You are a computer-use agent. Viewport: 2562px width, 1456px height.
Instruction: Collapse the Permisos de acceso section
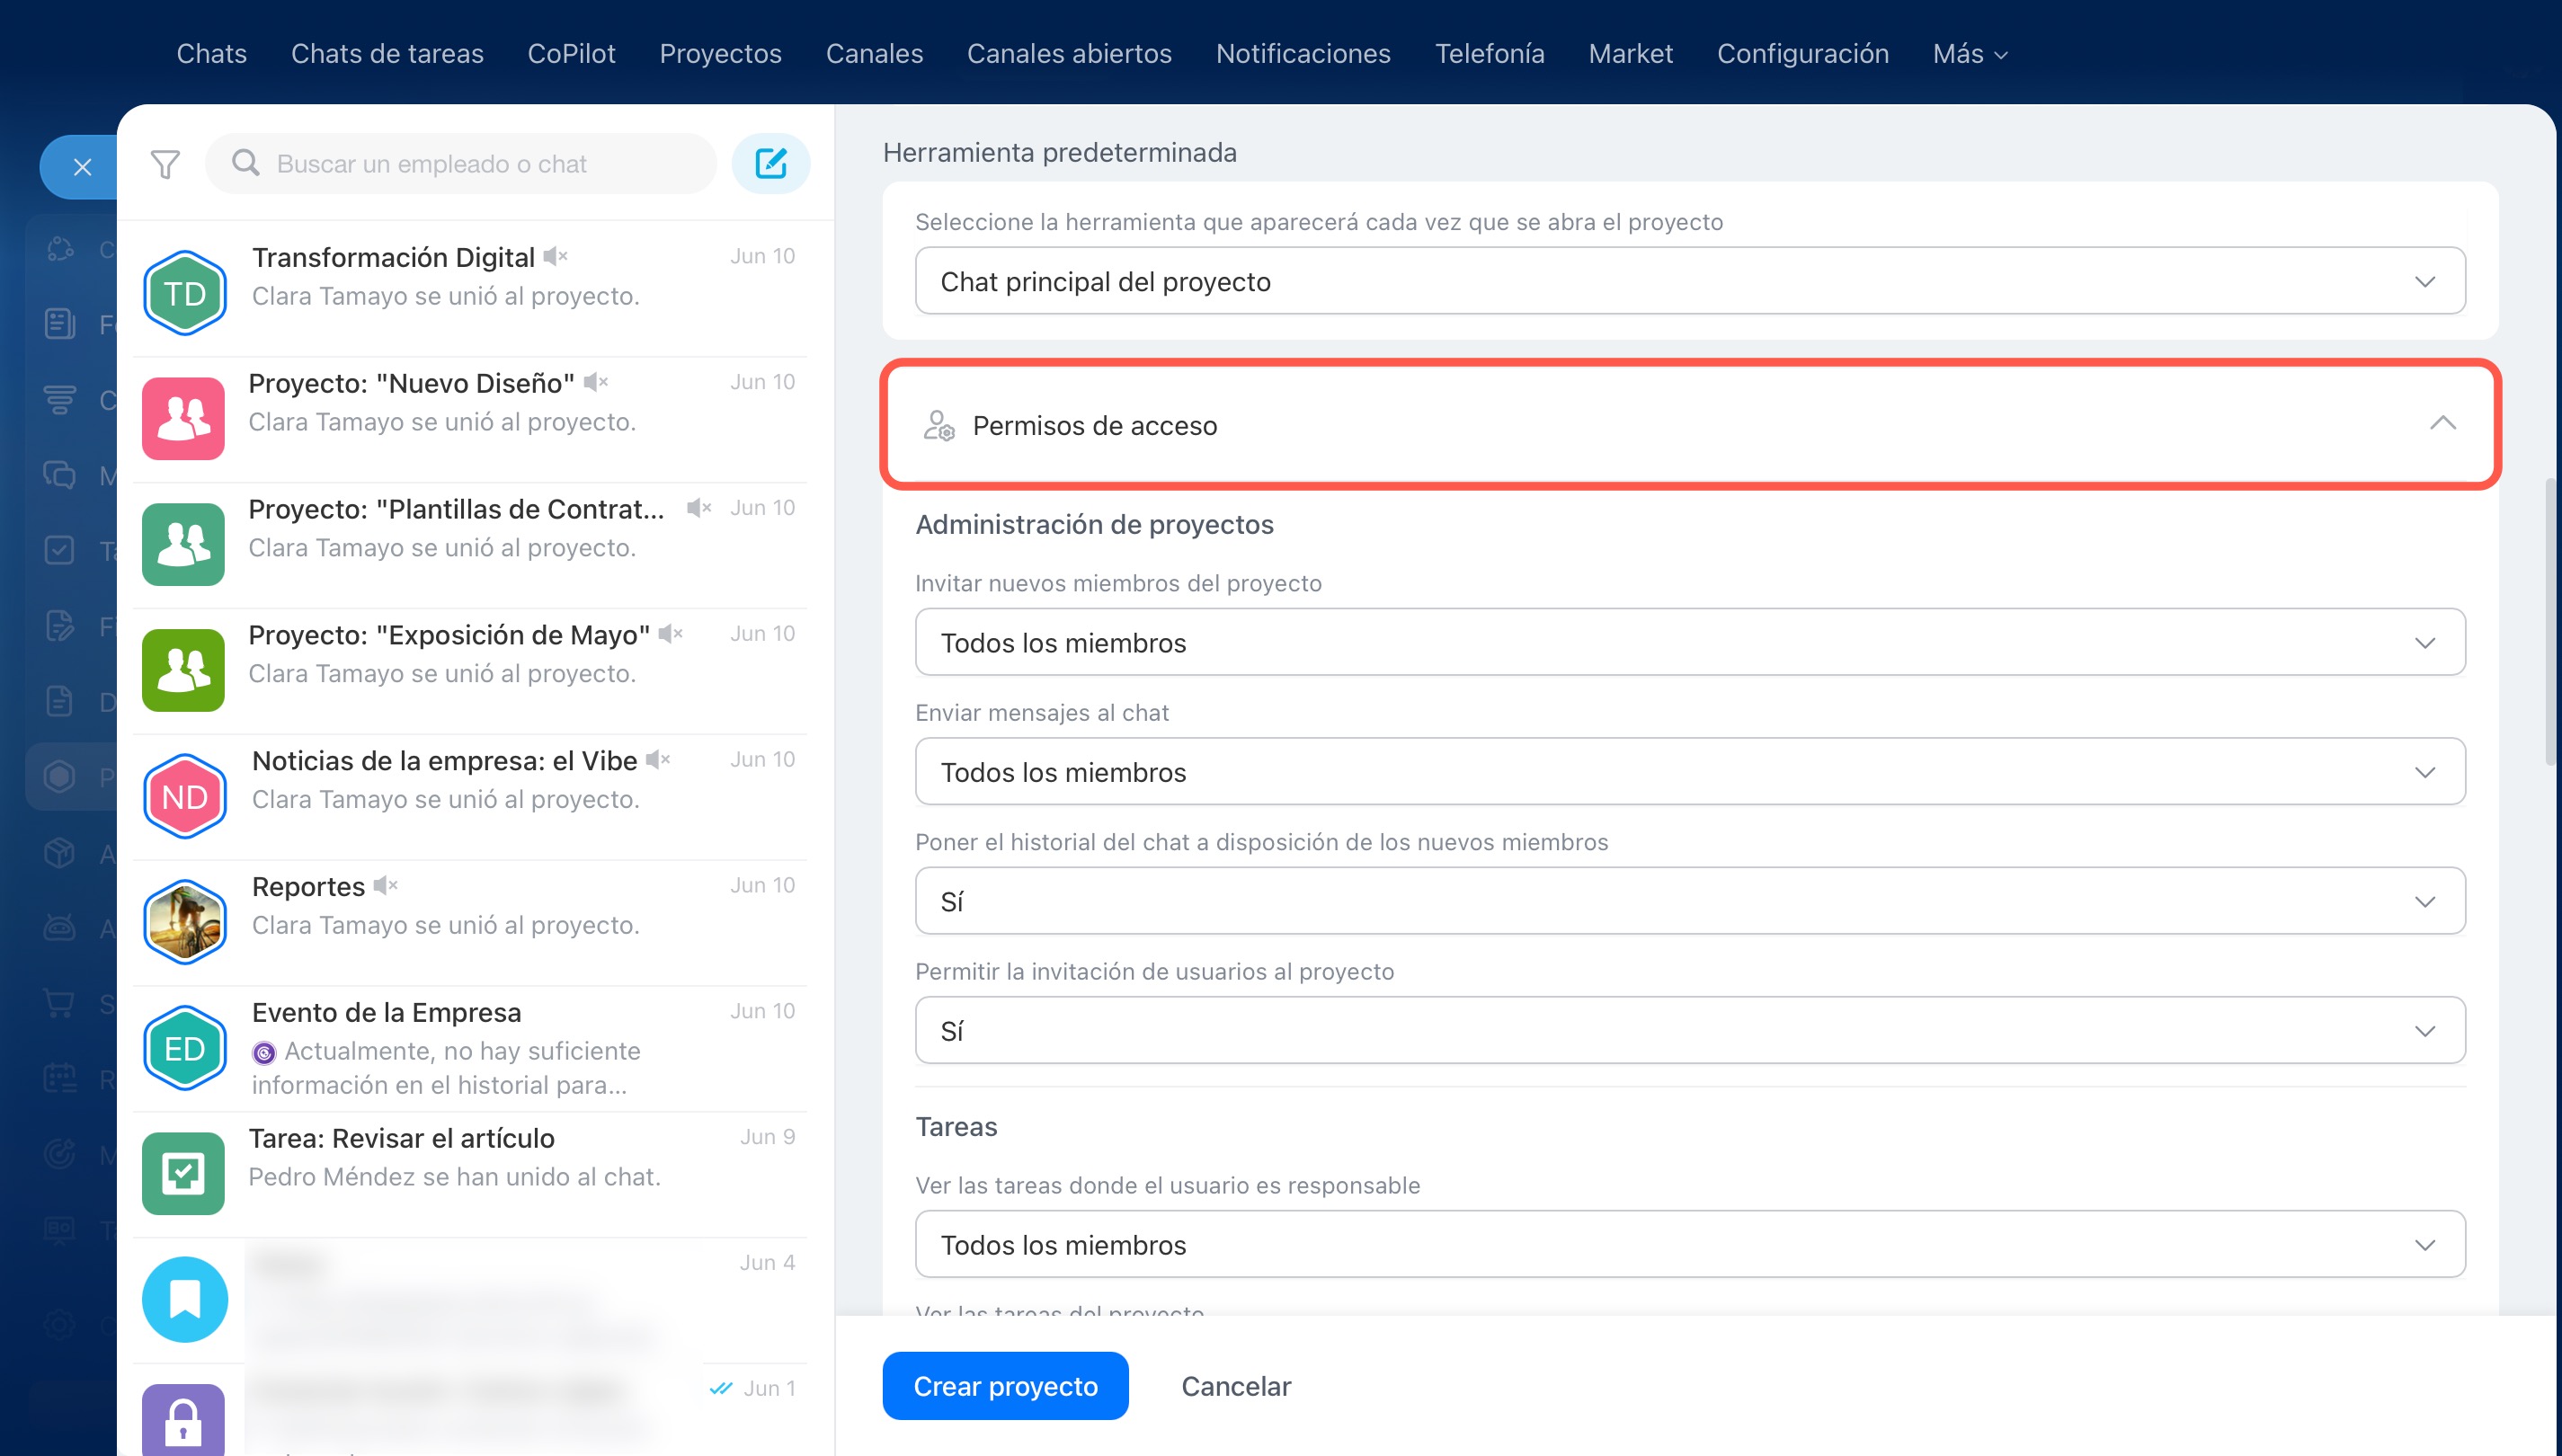2442,424
